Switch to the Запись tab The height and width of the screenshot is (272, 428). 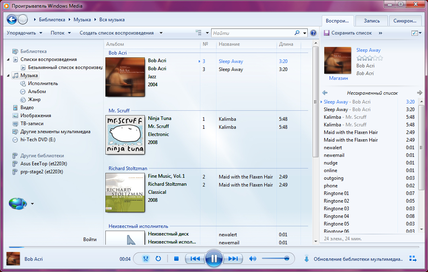(371, 21)
